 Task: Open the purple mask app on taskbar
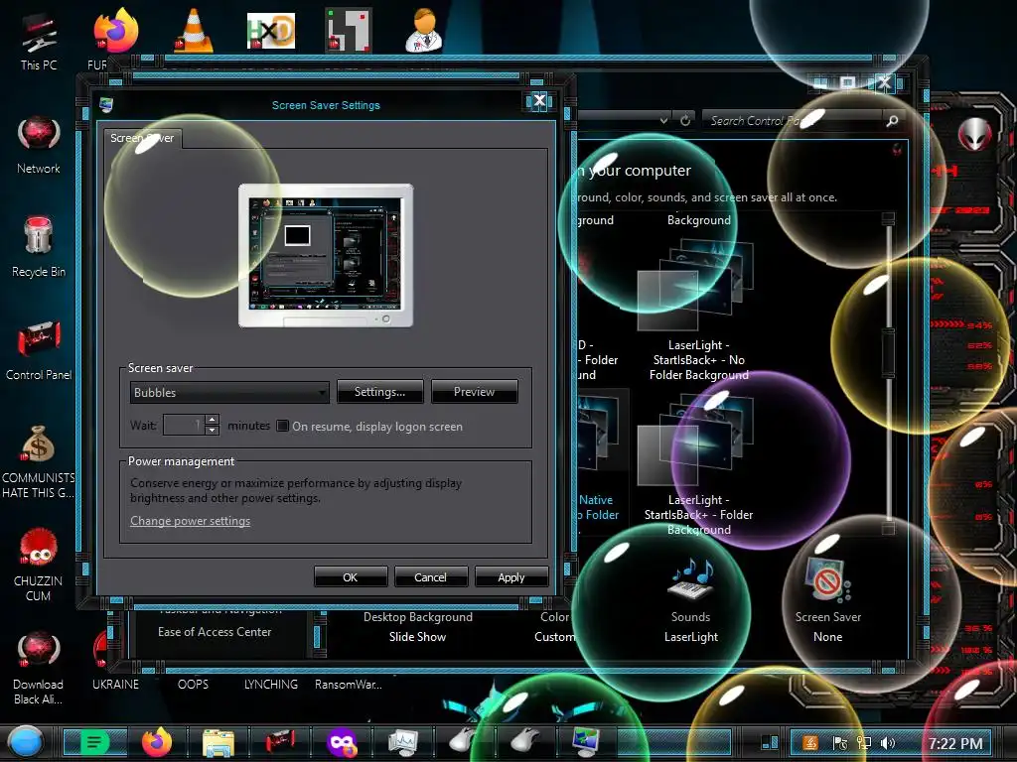342,743
